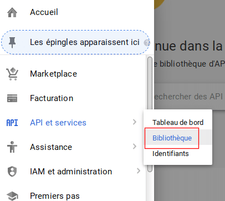
Task: Open the Facturation menu entry
Action: point(52,98)
